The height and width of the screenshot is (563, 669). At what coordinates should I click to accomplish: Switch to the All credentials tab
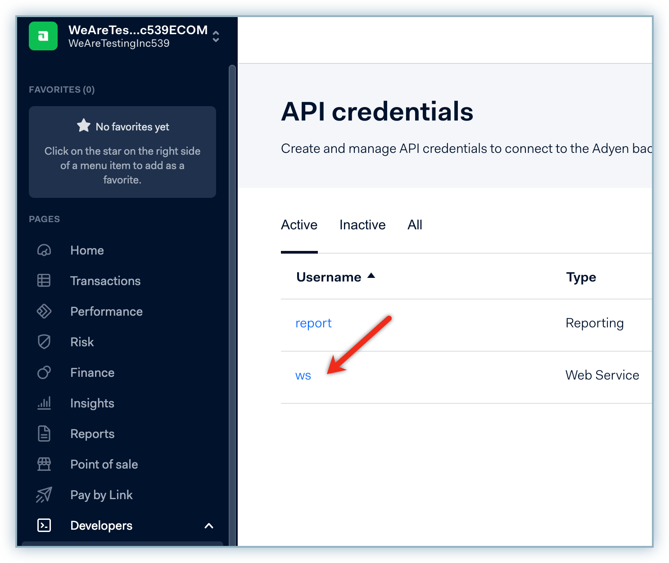tap(415, 225)
